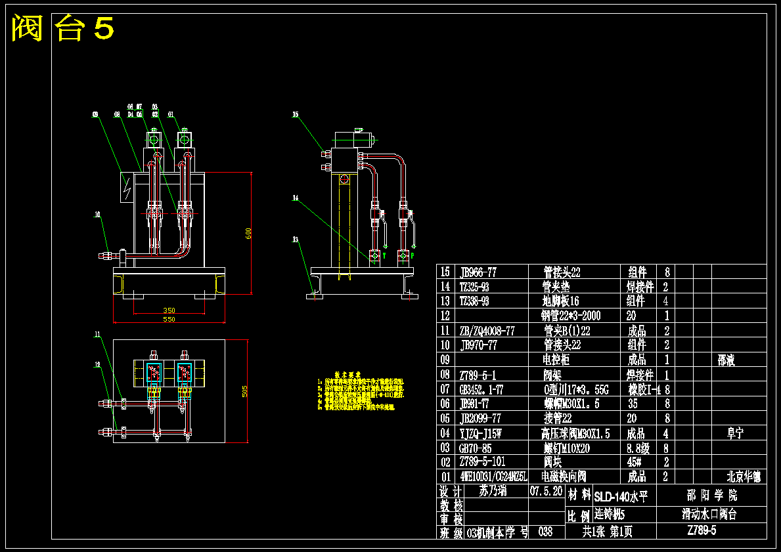Select parts list cell 螺钉M10X20

(566, 448)
